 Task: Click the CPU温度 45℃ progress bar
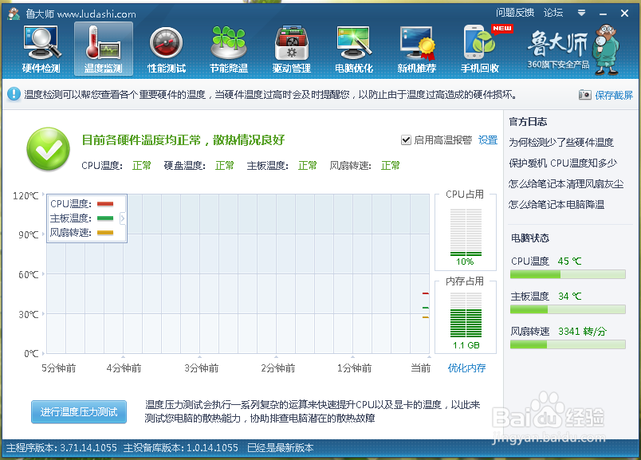click(x=568, y=274)
